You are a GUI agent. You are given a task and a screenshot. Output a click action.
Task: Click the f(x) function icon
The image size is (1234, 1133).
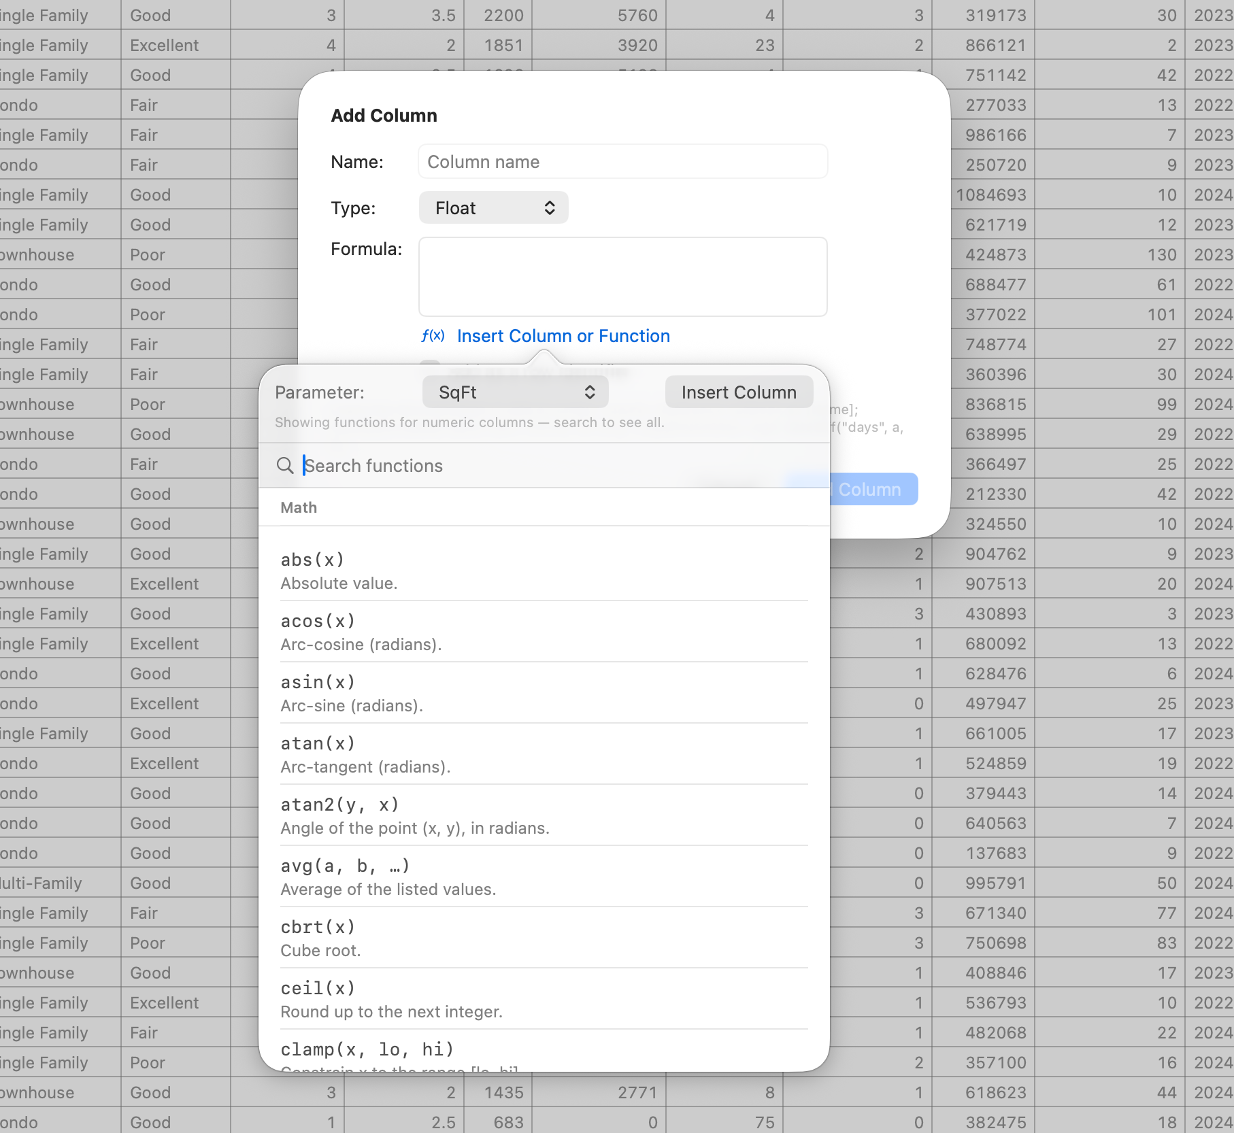tap(433, 336)
